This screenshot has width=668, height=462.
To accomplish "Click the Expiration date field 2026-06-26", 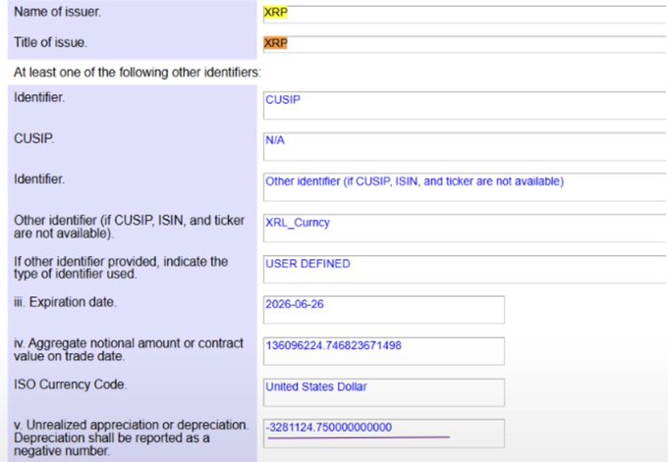I will pos(384,310).
